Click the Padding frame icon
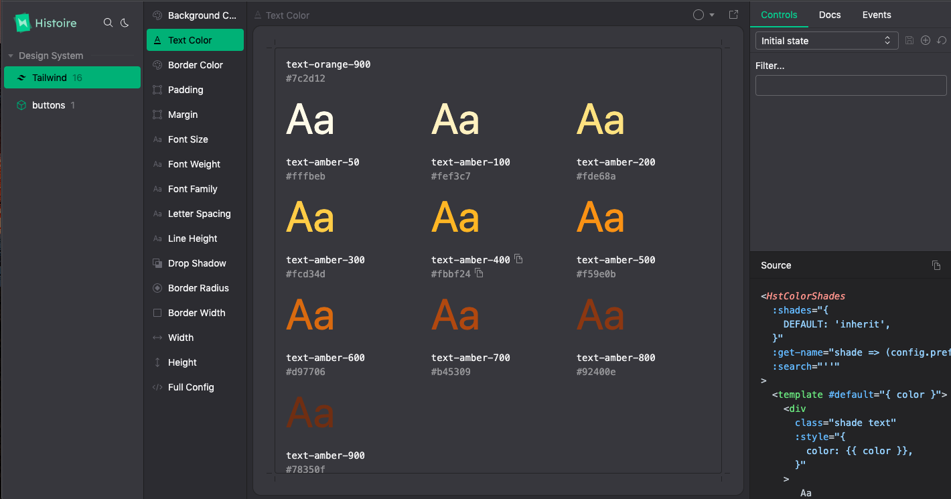This screenshot has width=951, height=499. tap(157, 90)
